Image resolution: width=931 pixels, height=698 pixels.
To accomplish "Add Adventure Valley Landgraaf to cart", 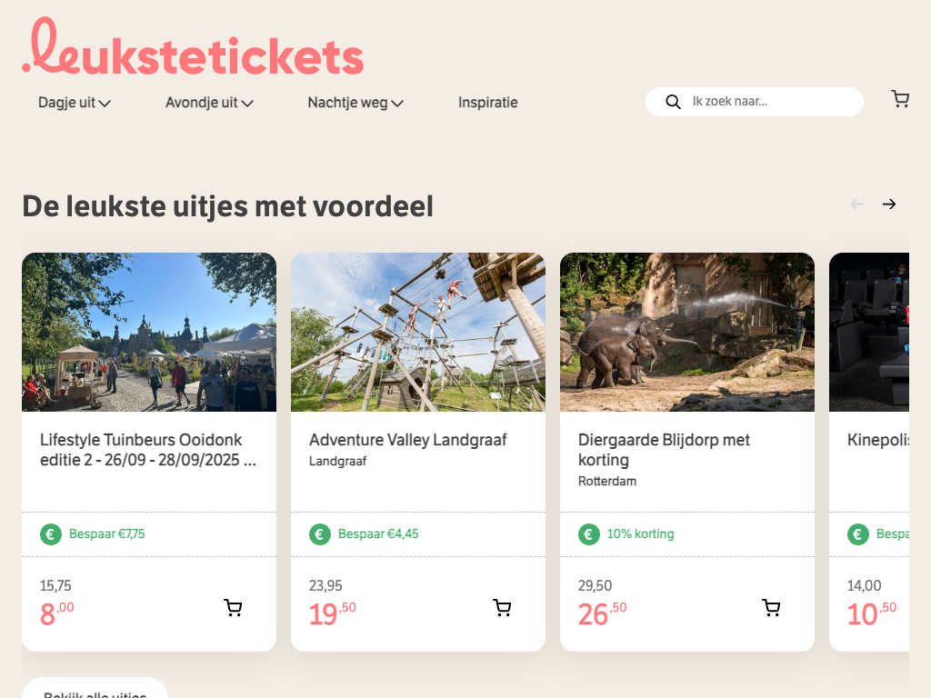I will click(x=503, y=608).
